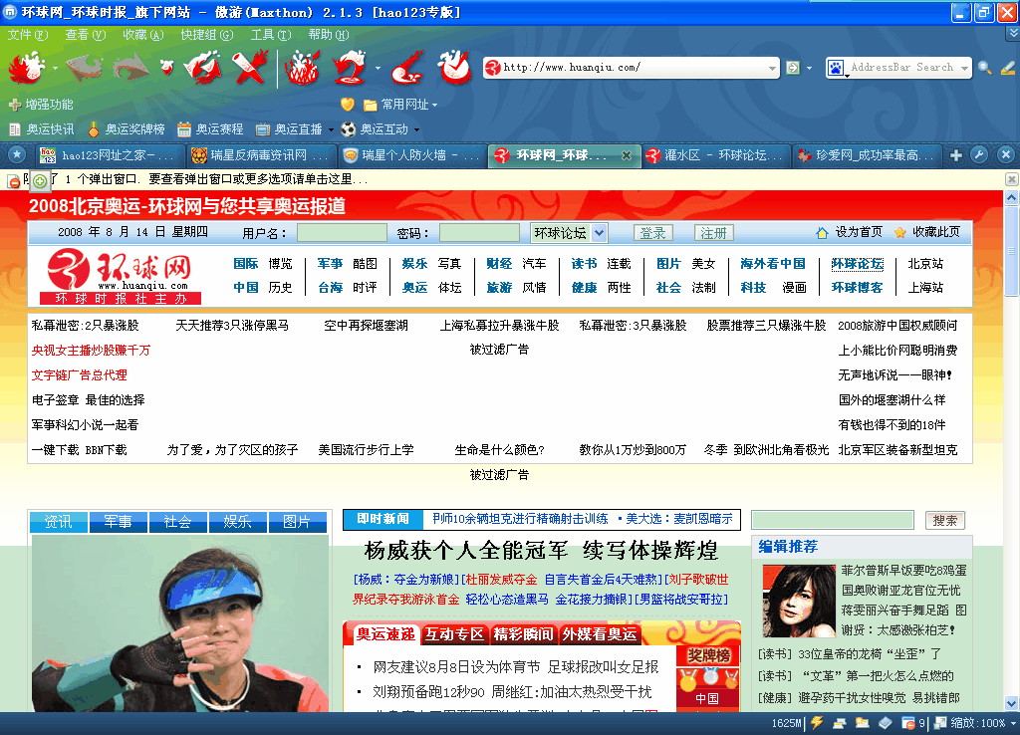This screenshot has height=735, width=1020.
Task: Click the 奥运奖牌榜 bookmark
Action: [x=127, y=129]
